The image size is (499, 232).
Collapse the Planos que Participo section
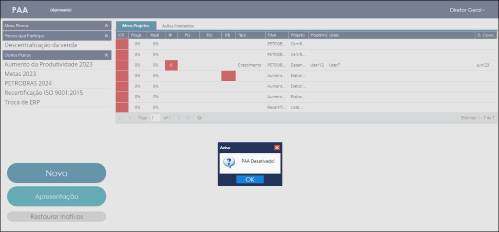tap(106, 36)
